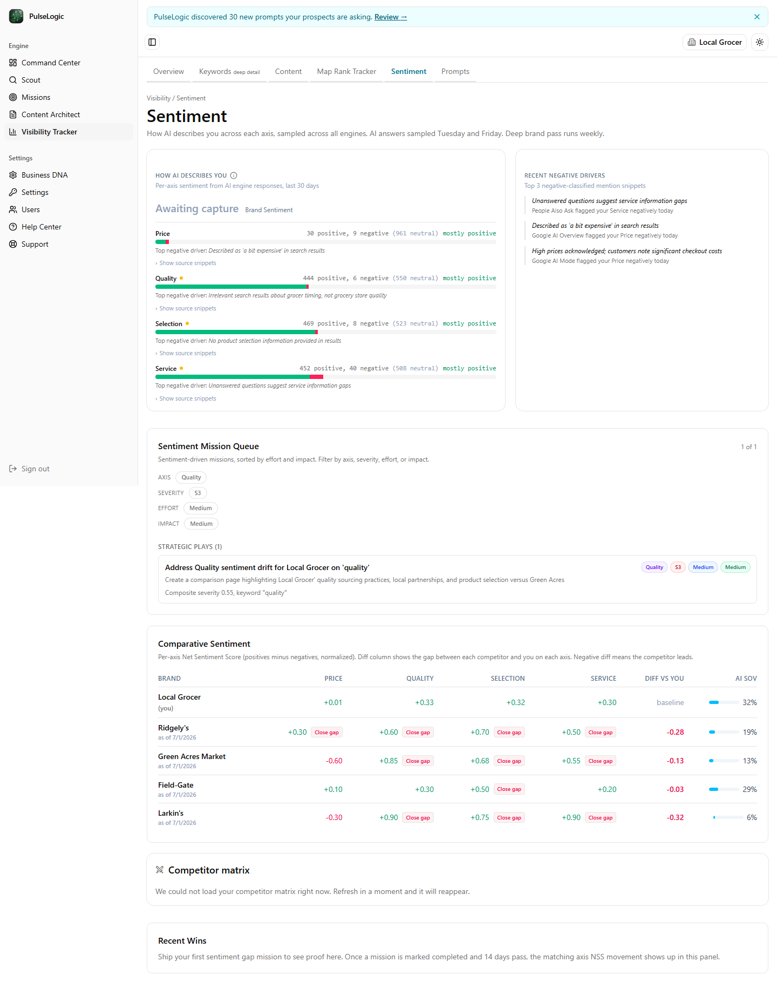Screen dimensions: 777x982
Task: Toggle the sidebar panel icon
Action: (x=152, y=42)
